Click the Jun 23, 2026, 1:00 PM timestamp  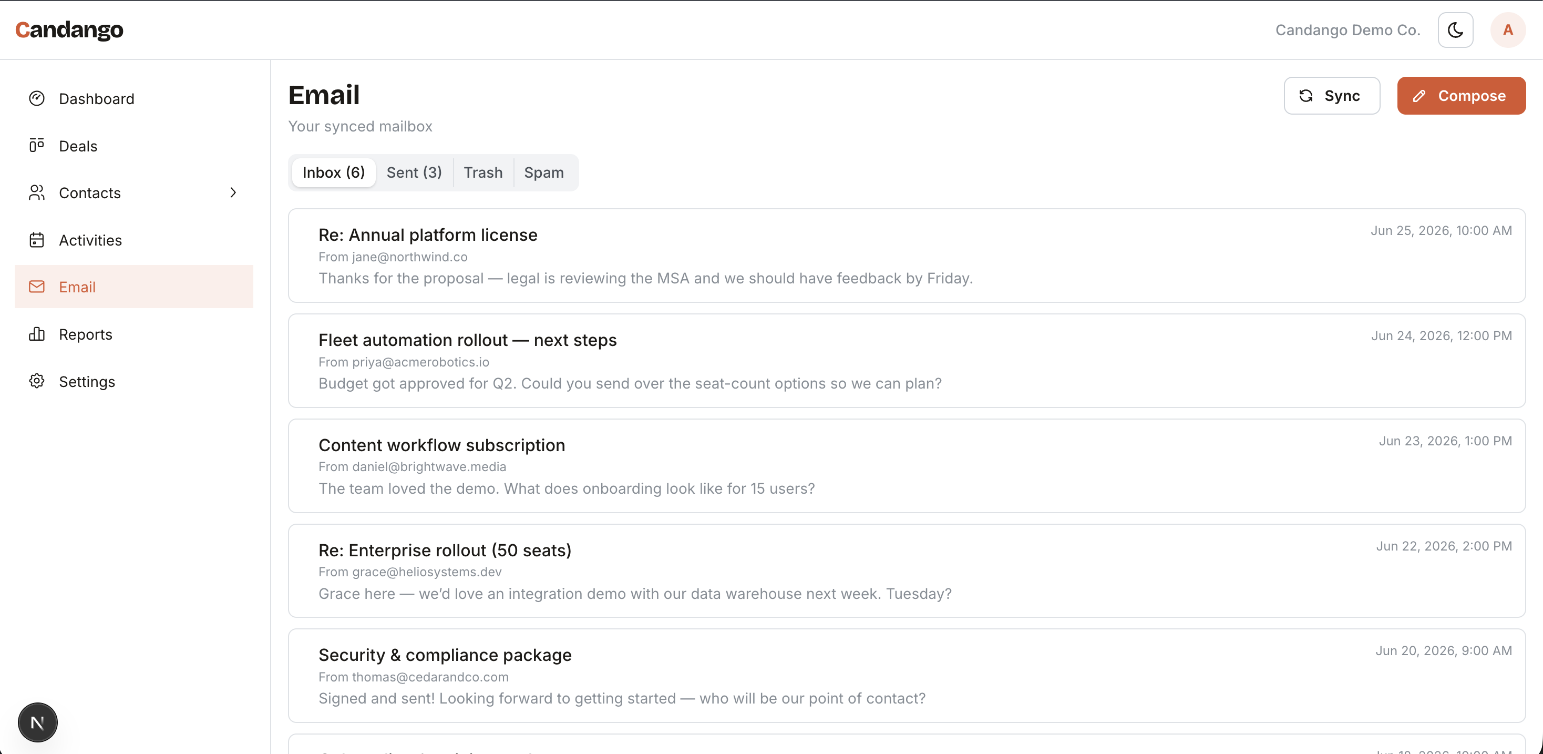coord(1445,441)
